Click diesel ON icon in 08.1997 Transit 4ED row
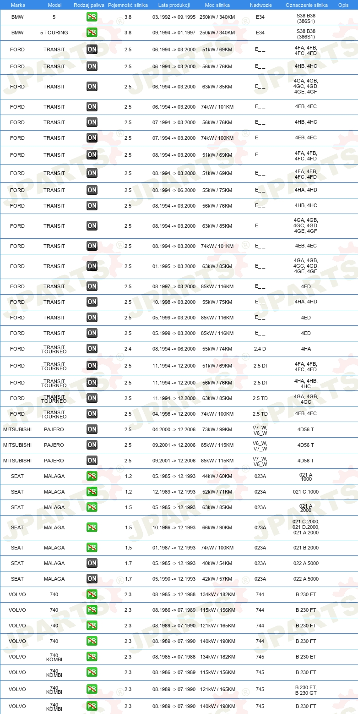 click(x=92, y=286)
